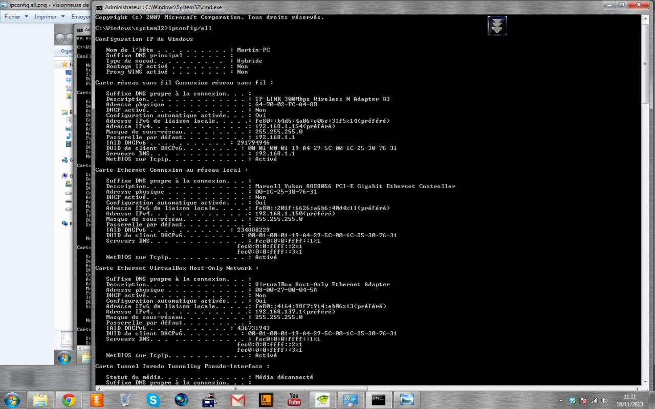Click the network tray icon with red X
The width and height of the screenshot is (655, 409).
583,400
